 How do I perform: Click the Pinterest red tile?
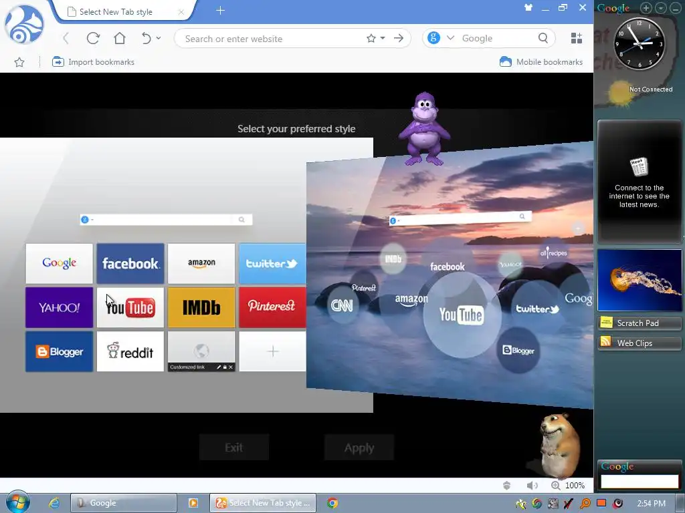(x=272, y=307)
